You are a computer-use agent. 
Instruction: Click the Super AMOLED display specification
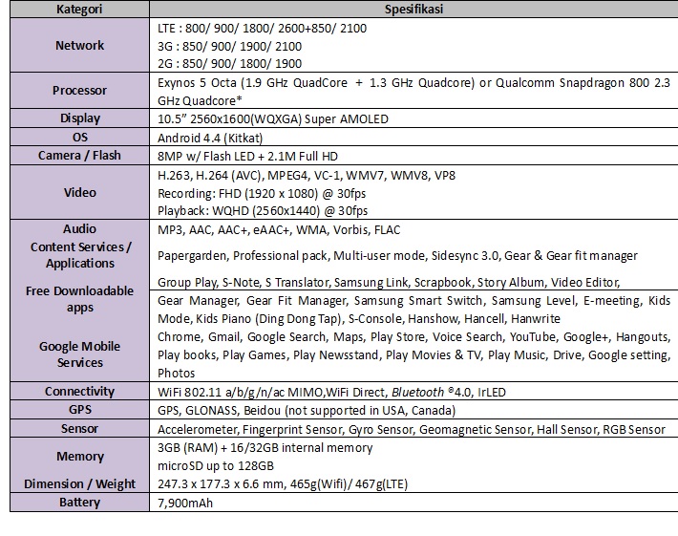click(272, 119)
